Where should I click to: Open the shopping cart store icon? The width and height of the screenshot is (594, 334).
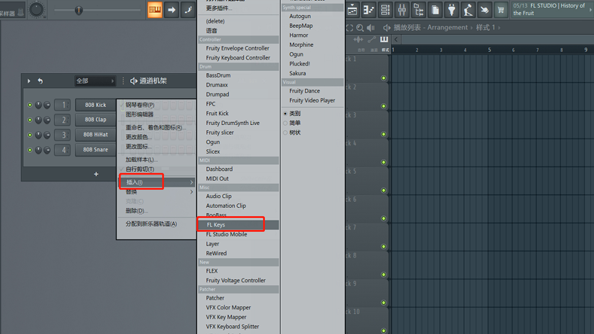501,10
